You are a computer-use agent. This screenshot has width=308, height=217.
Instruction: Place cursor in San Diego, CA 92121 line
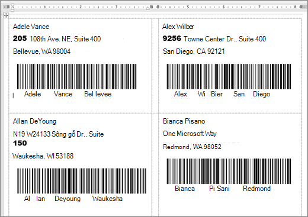(x=194, y=51)
